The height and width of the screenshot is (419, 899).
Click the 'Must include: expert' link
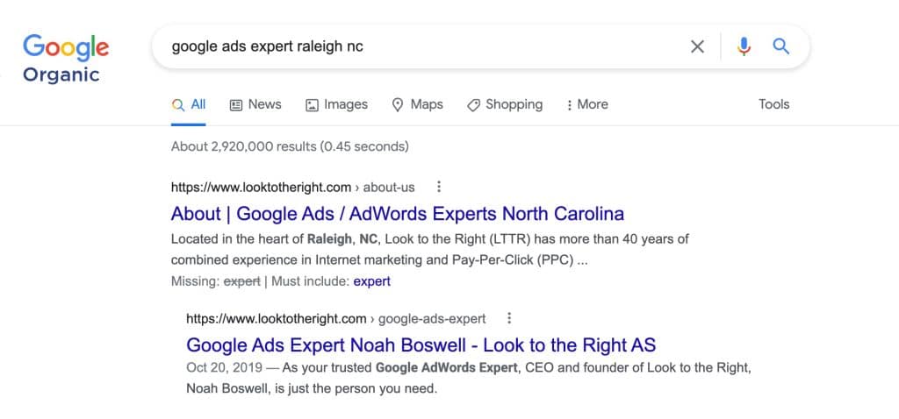[x=371, y=281]
